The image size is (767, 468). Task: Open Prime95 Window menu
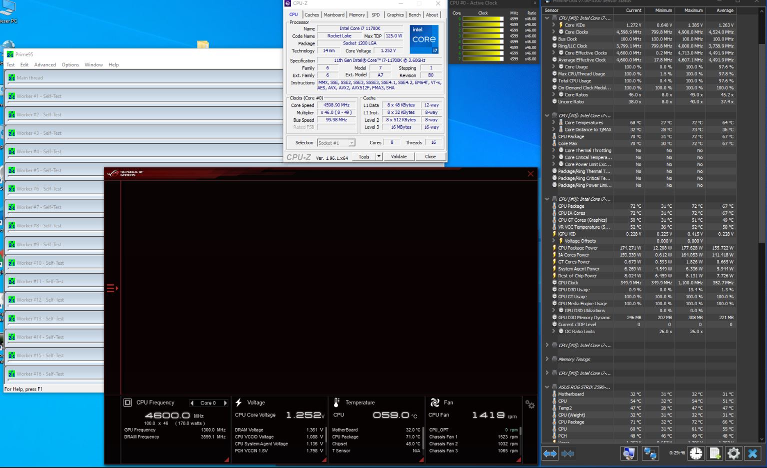click(93, 65)
